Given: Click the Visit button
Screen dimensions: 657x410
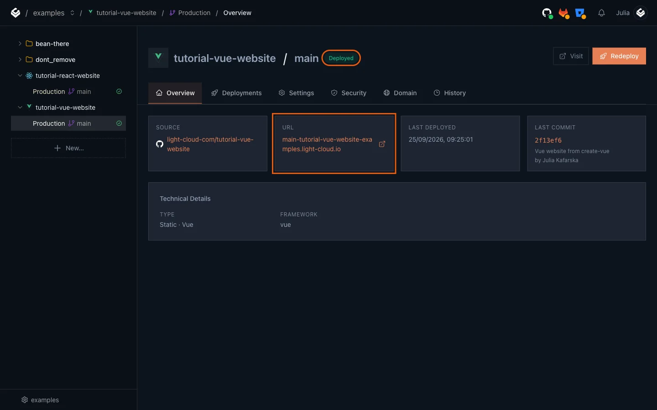Looking at the screenshot, I should point(571,56).
